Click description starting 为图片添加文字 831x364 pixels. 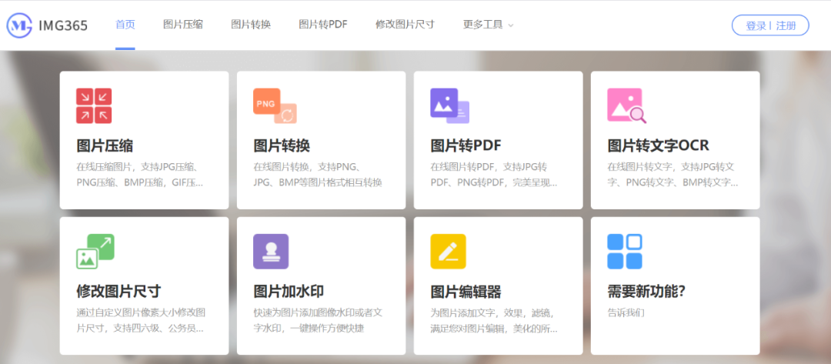tap(494, 321)
